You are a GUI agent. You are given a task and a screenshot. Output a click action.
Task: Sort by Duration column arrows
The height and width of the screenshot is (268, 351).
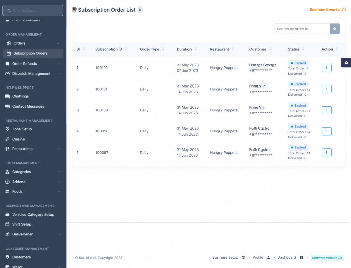[x=195, y=49]
